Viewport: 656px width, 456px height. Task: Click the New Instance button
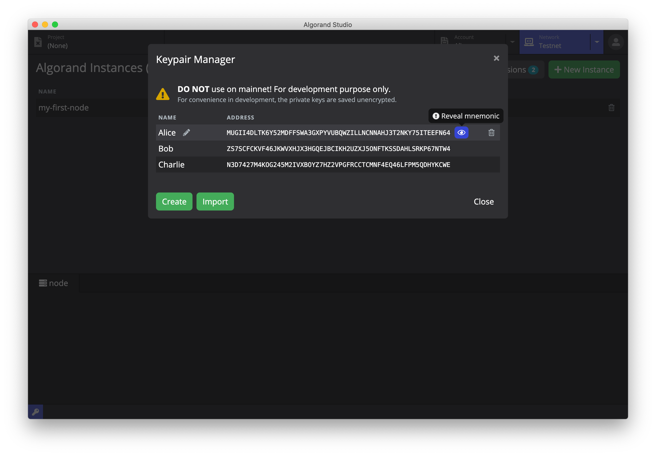(x=584, y=69)
